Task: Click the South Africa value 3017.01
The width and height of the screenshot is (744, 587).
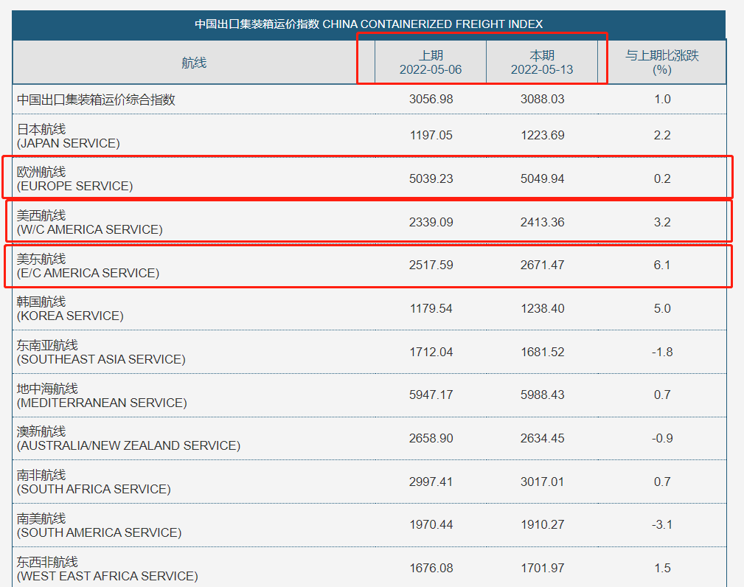Action: click(543, 482)
